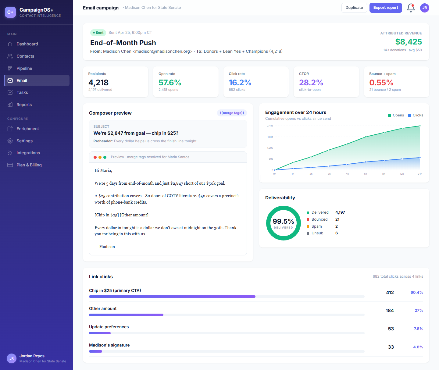Click the green window dot in preview
439x370 pixels.
click(x=105, y=157)
